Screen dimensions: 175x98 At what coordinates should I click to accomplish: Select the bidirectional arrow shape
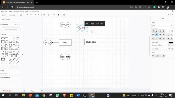point(14,59)
